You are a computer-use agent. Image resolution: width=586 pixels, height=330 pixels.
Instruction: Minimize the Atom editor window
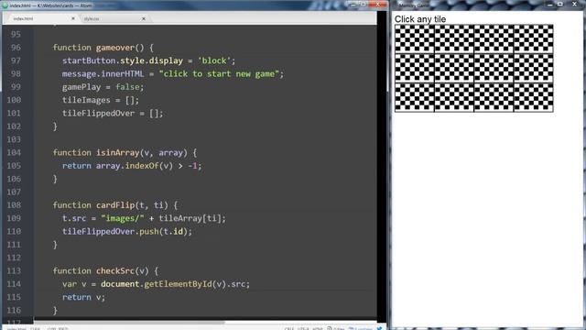[x=353, y=5]
